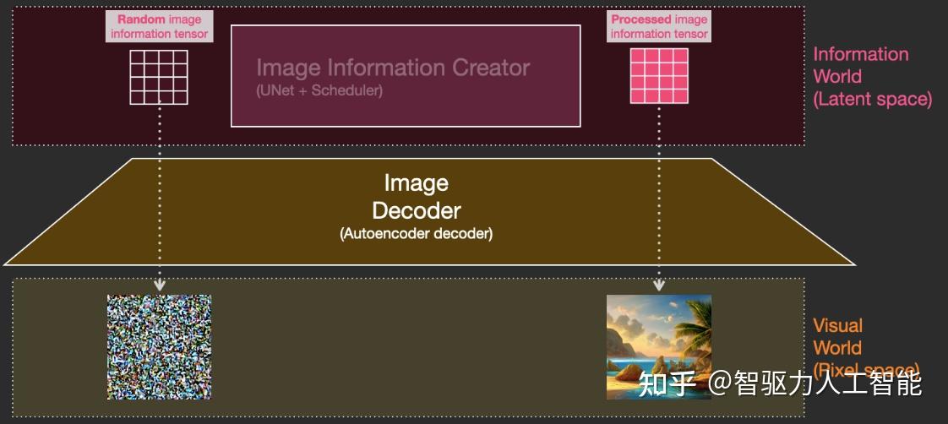Click the 'Random image information tensor' label
This screenshot has height=424, width=948.
click(x=160, y=26)
